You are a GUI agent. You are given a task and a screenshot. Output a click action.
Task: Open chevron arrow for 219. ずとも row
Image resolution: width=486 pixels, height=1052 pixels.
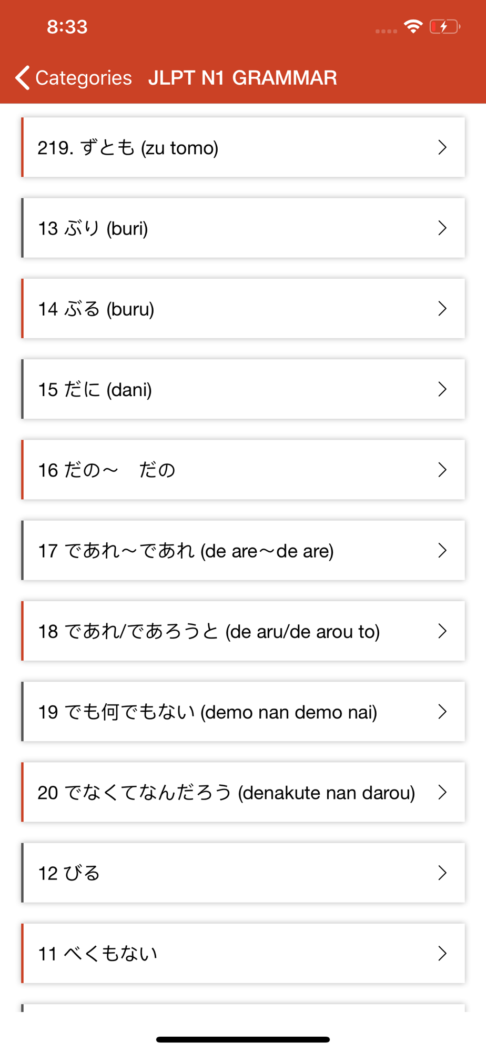pyautogui.click(x=442, y=147)
